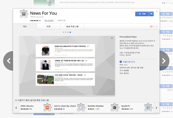The width and height of the screenshot is (173, 118).
Task: Close the extension detail dialog
Action: pyautogui.click(x=157, y=11)
